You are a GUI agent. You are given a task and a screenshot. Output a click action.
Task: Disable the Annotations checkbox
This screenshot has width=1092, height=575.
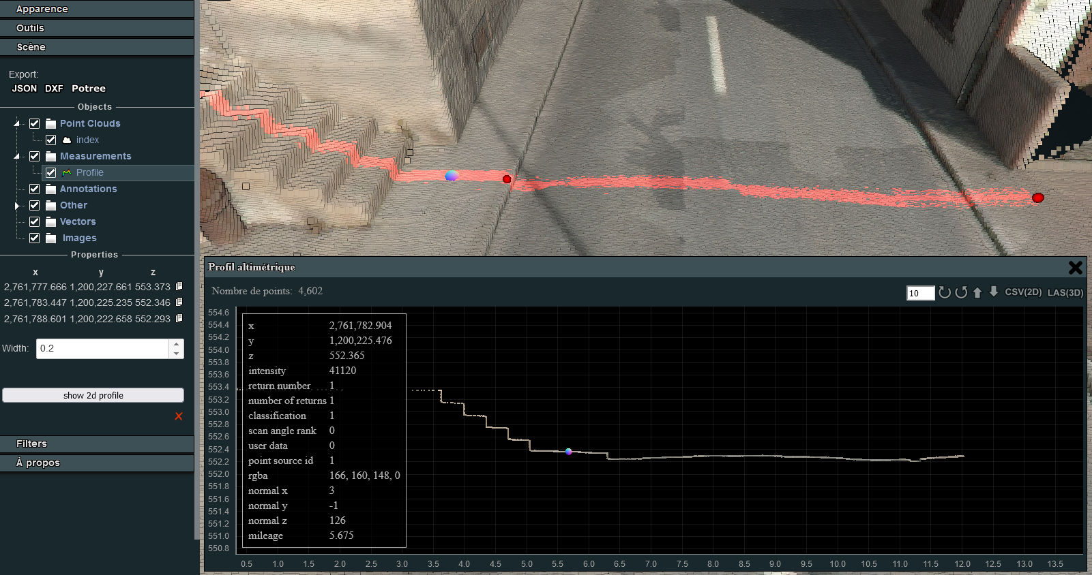pyautogui.click(x=35, y=189)
